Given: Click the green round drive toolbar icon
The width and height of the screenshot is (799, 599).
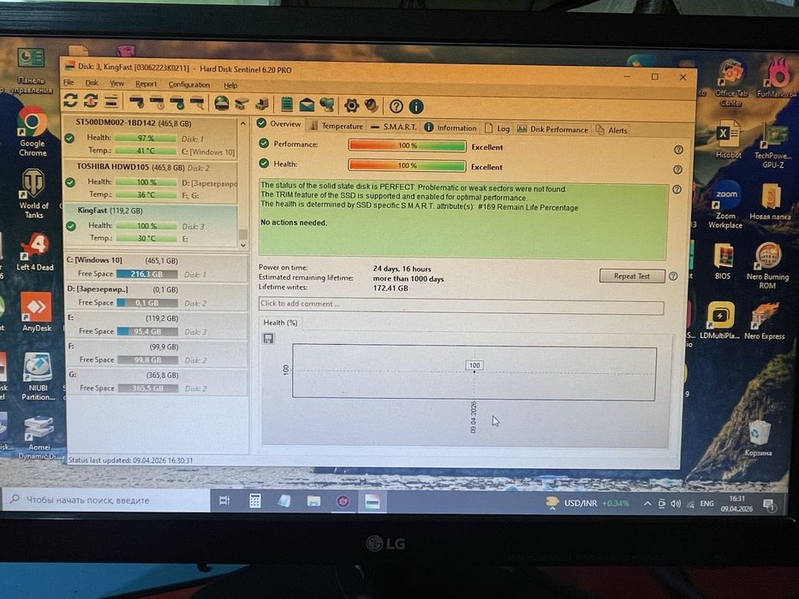Looking at the screenshot, I should [221, 104].
